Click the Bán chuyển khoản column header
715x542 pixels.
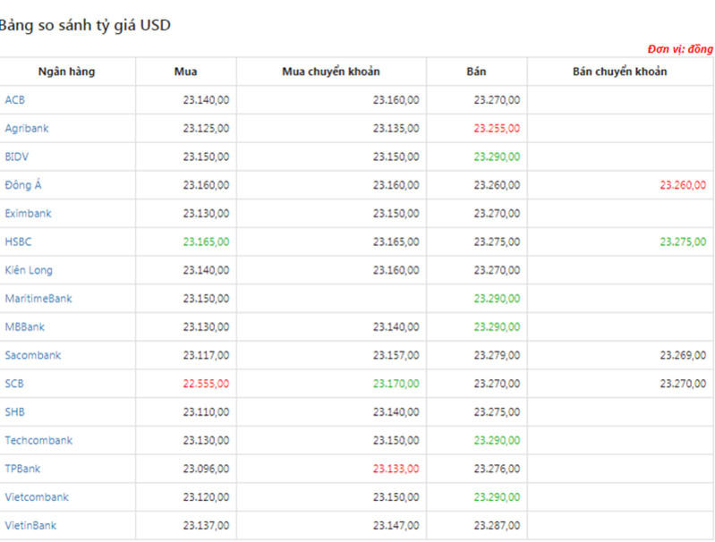pyautogui.click(x=620, y=72)
